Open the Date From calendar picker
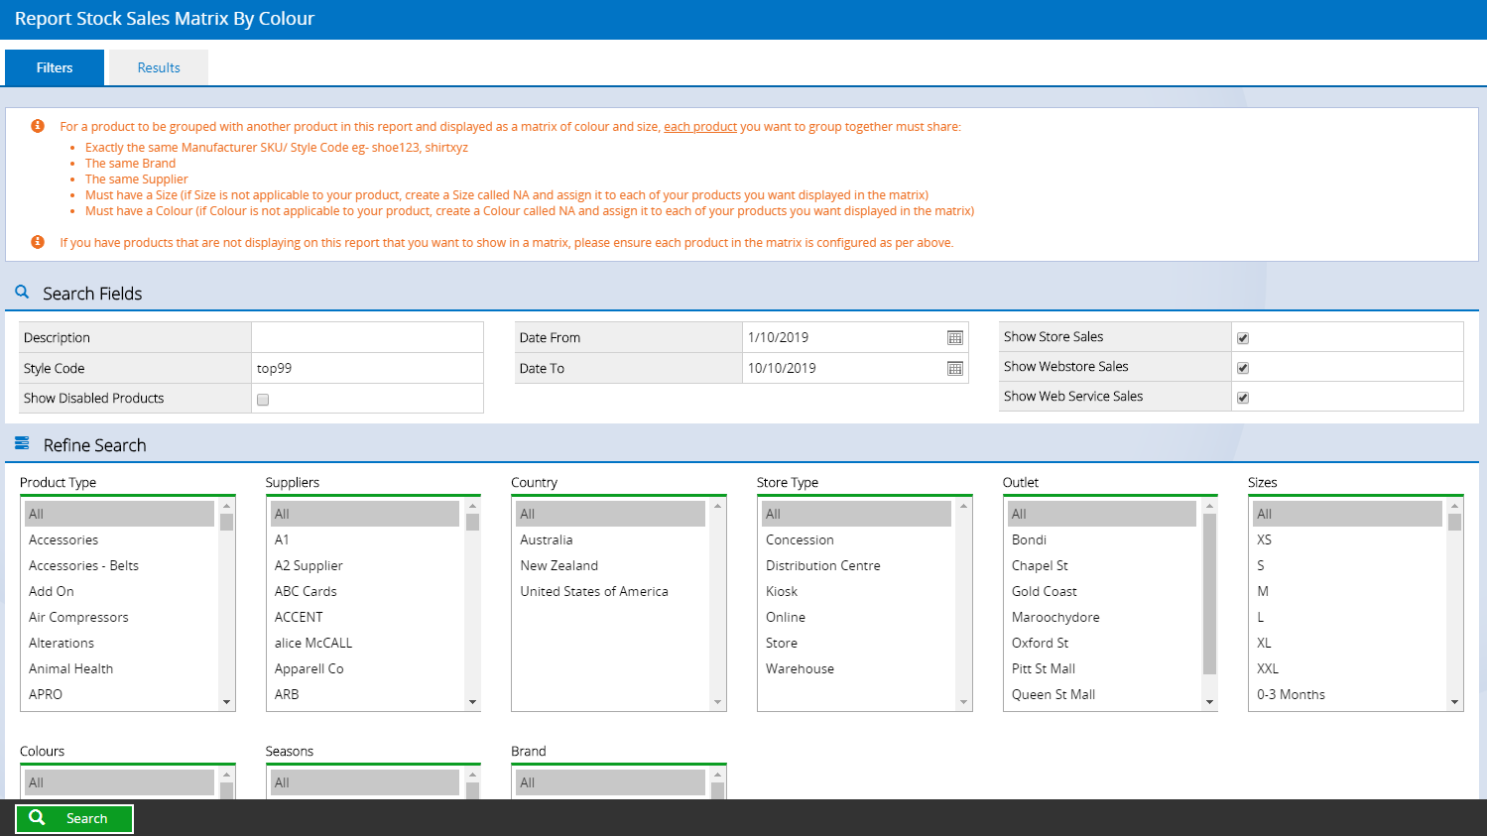This screenshot has height=836, width=1487. 954,338
